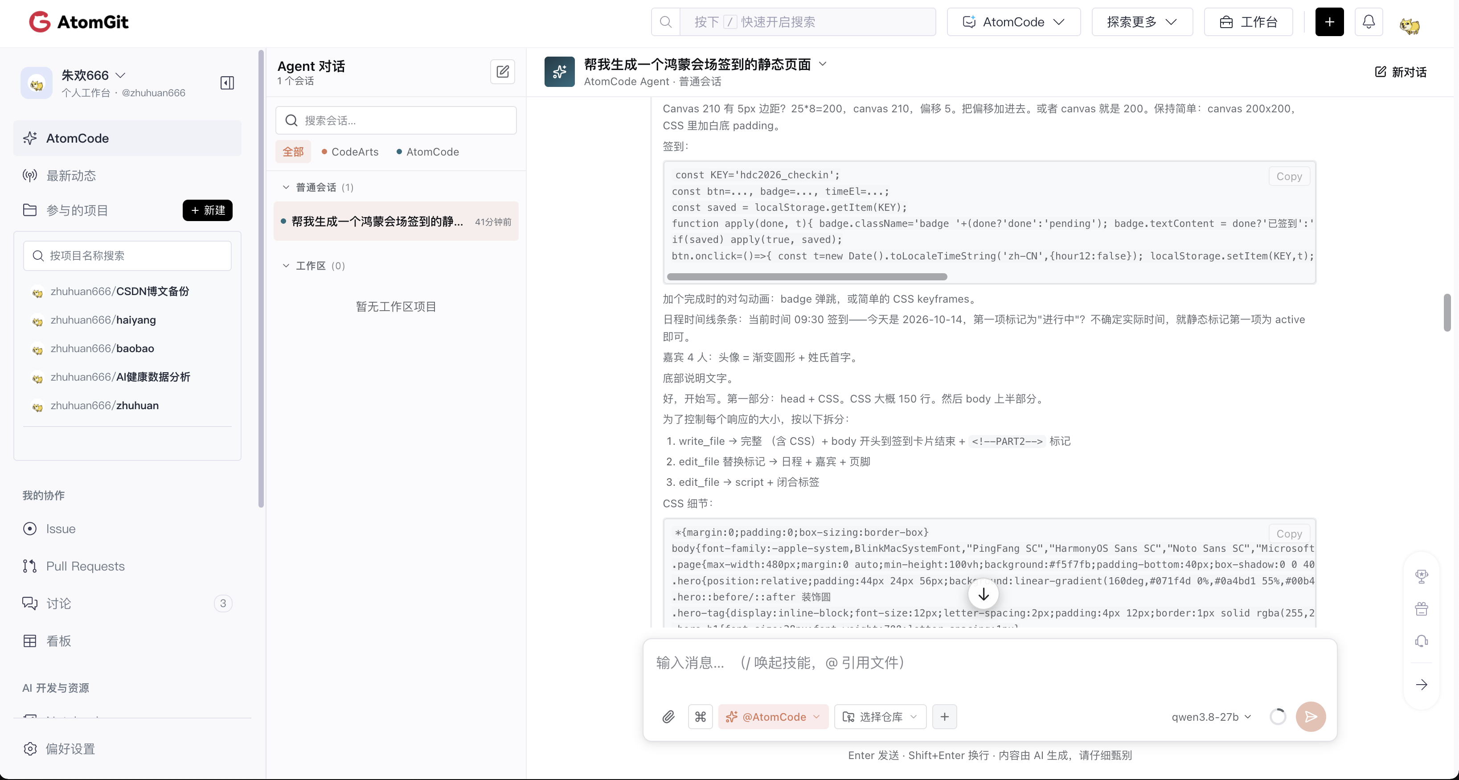Click the send message button

click(1311, 717)
